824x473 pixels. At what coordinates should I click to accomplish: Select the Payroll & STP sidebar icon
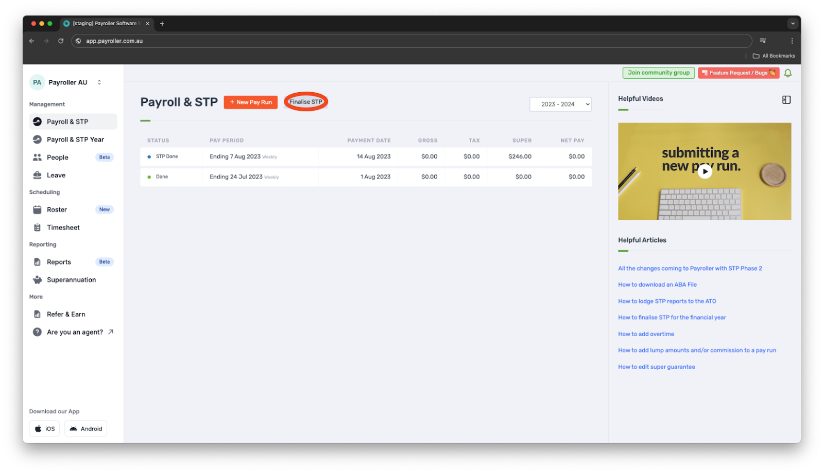(x=37, y=121)
